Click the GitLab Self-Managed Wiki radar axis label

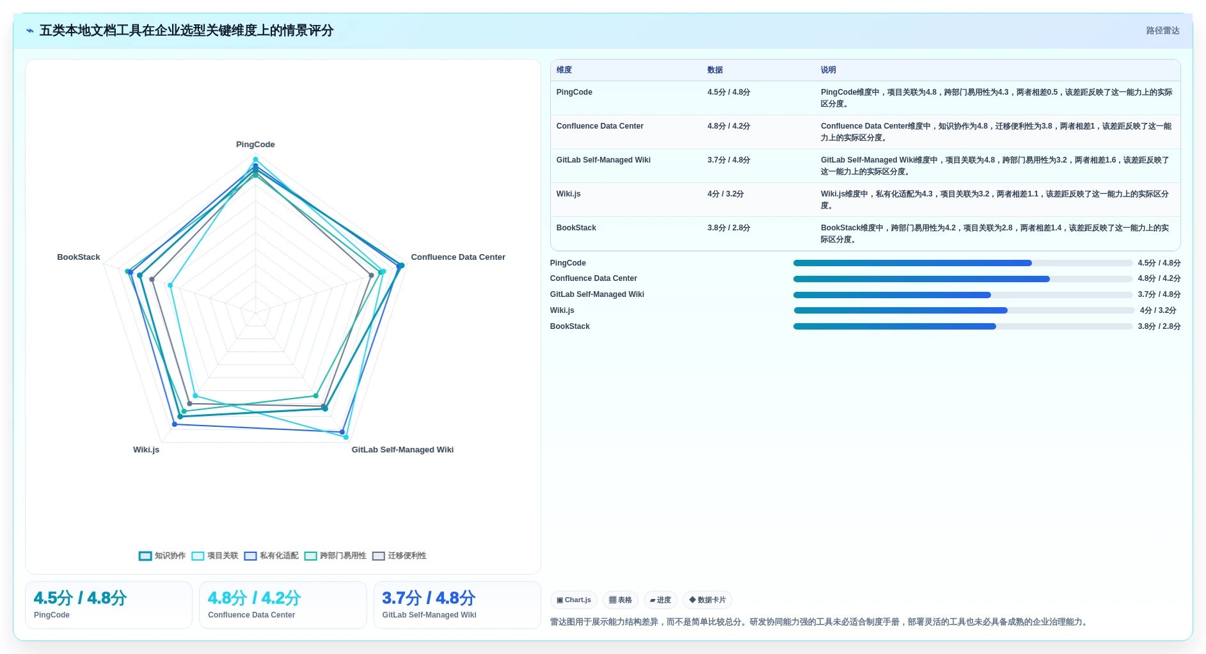[x=402, y=450]
